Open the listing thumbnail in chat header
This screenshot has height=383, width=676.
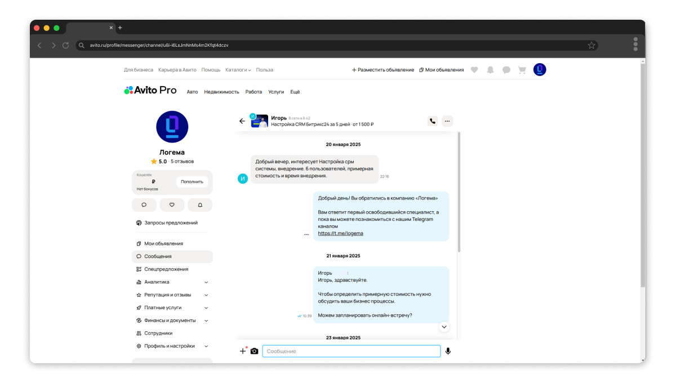click(259, 121)
